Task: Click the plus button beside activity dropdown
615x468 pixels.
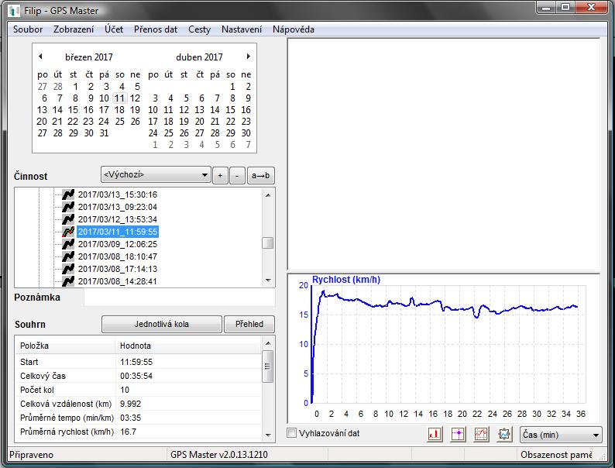Action: pos(220,176)
